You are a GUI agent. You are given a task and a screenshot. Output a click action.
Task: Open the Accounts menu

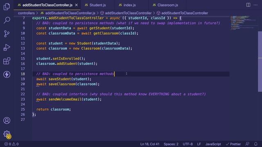pyautogui.click(x=7, y=120)
